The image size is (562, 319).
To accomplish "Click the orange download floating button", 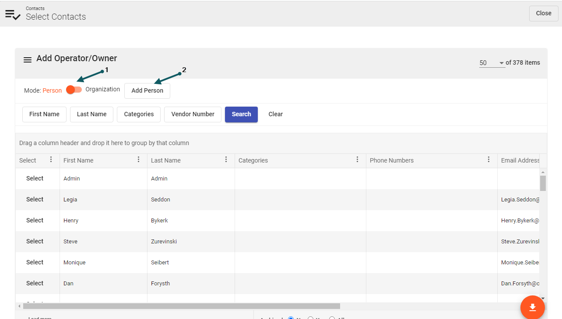I will [532, 307].
